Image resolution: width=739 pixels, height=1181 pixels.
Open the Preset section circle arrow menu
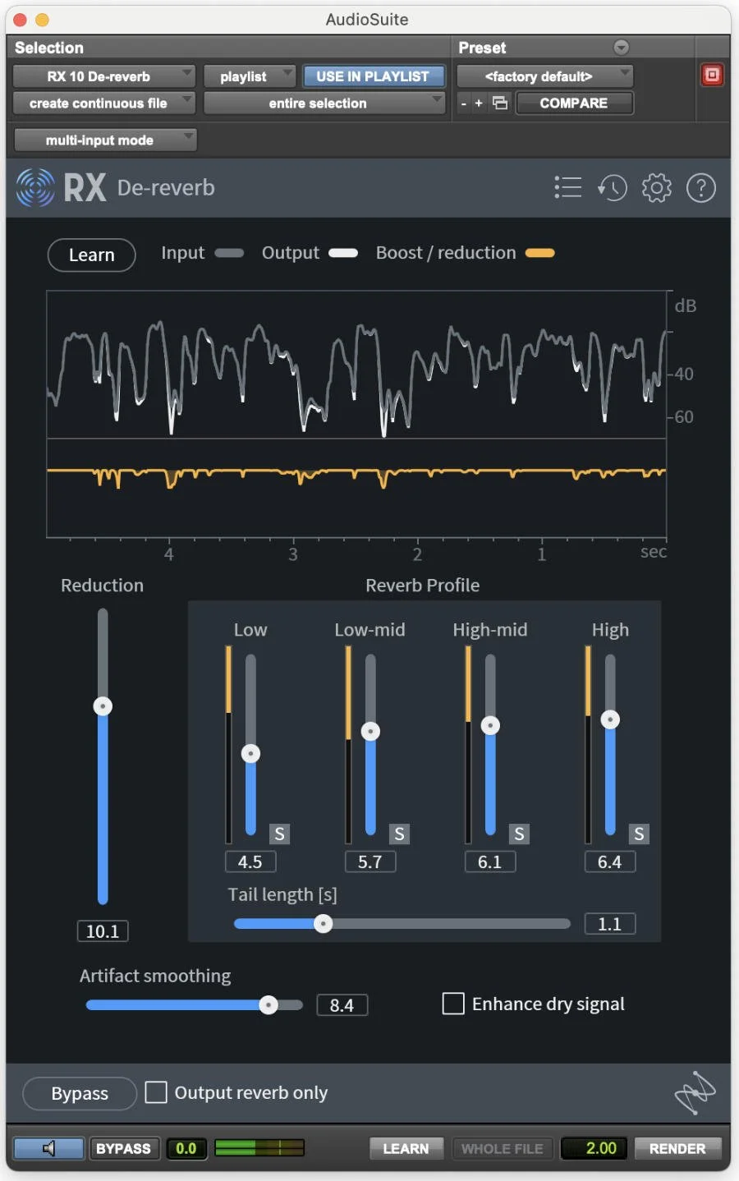[x=622, y=47]
